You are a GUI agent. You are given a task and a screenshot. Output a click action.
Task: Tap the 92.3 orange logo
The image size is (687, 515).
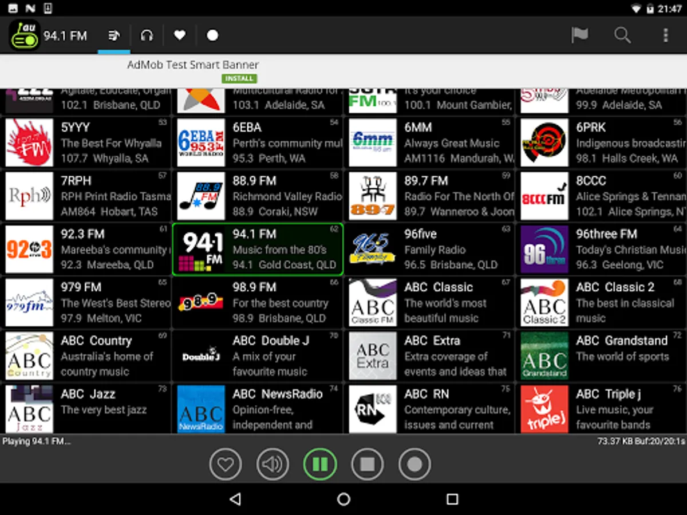click(29, 249)
